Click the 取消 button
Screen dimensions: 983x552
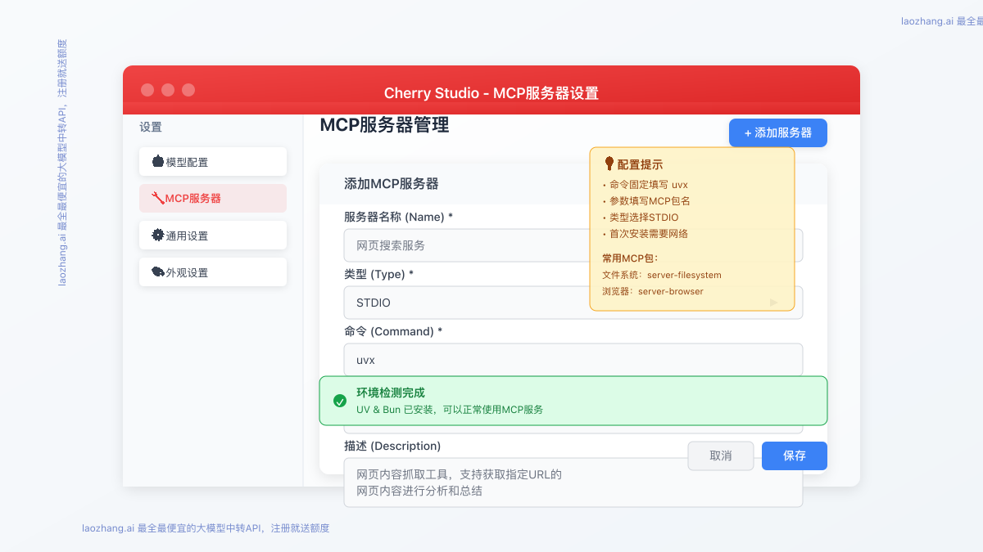pyautogui.click(x=721, y=456)
